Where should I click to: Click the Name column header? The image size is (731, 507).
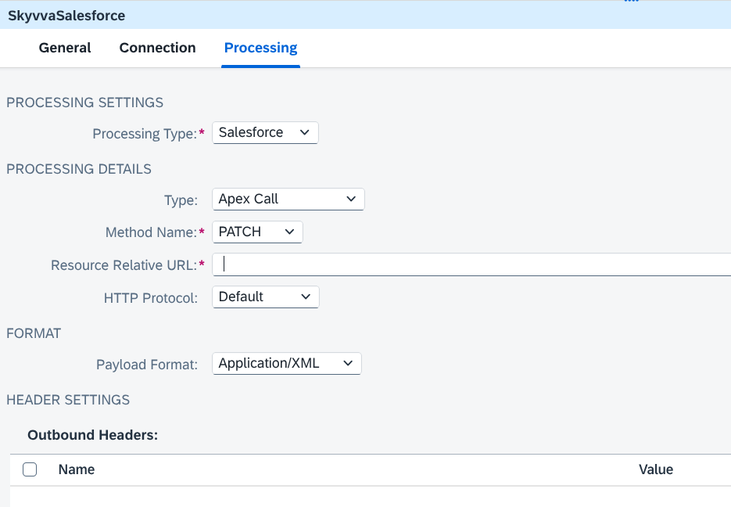coord(77,469)
